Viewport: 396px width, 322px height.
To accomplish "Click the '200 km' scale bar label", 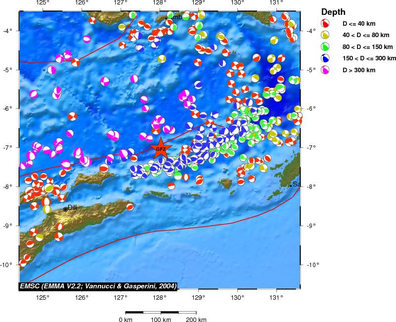I will (x=196, y=320).
